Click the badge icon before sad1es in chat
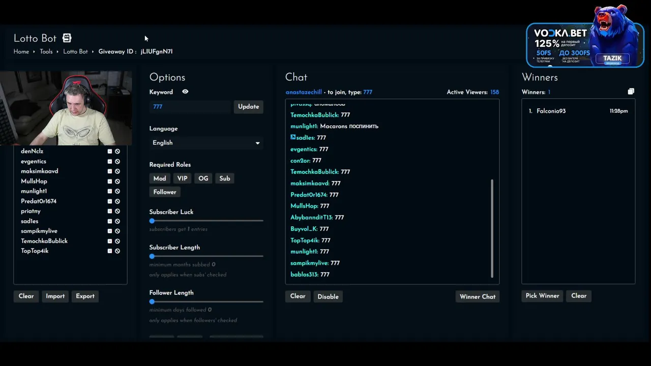 pos(293,137)
